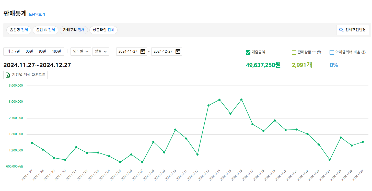The height and width of the screenshot is (191, 372).
Task: Open the 도움말보기 help link
Action: (37, 15)
